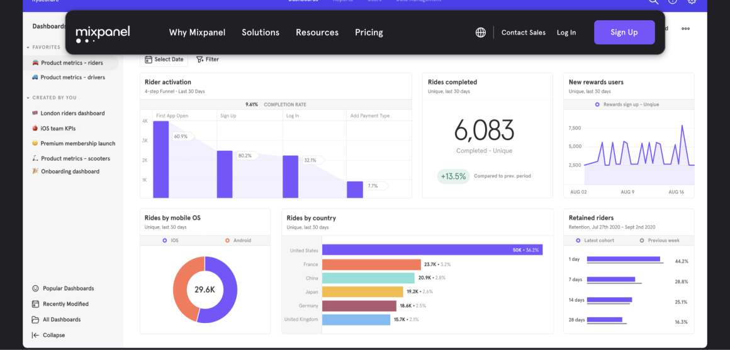Screen dimensions: 730x350
Task: Open the three-dot more options menu
Action: point(685,28)
